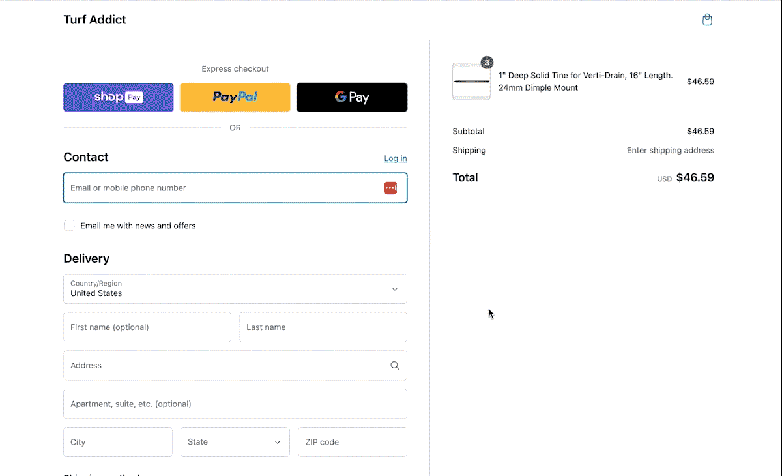Click the password manager icon in email field
Image resolution: width=782 pixels, height=476 pixels.
pos(390,188)
